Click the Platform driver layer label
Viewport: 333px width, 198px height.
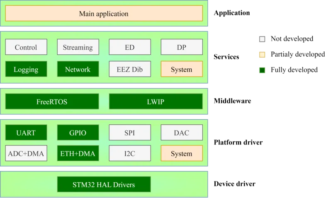click(238, 142)
